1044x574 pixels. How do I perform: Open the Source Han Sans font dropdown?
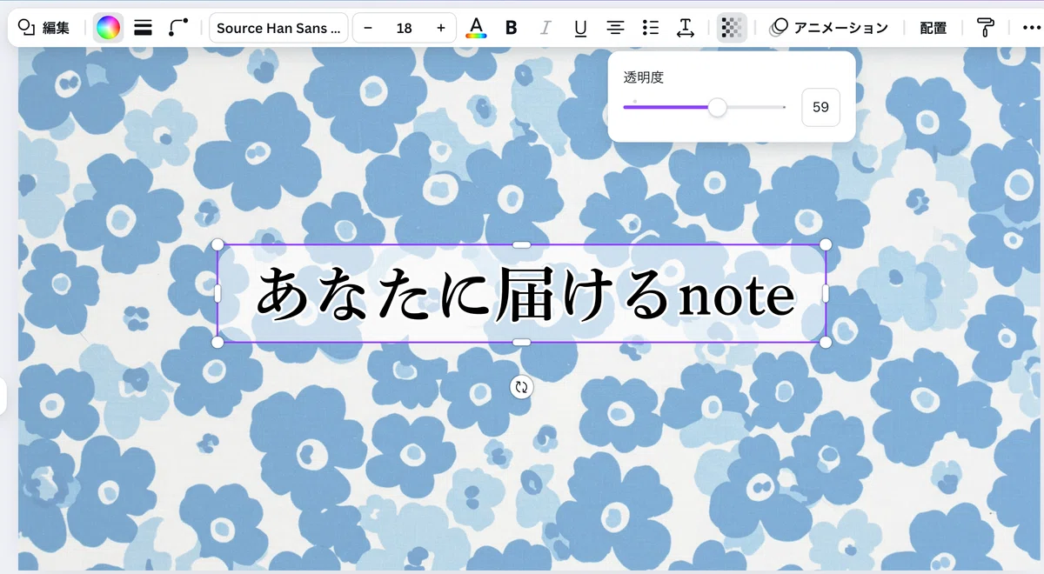[278, 28]
